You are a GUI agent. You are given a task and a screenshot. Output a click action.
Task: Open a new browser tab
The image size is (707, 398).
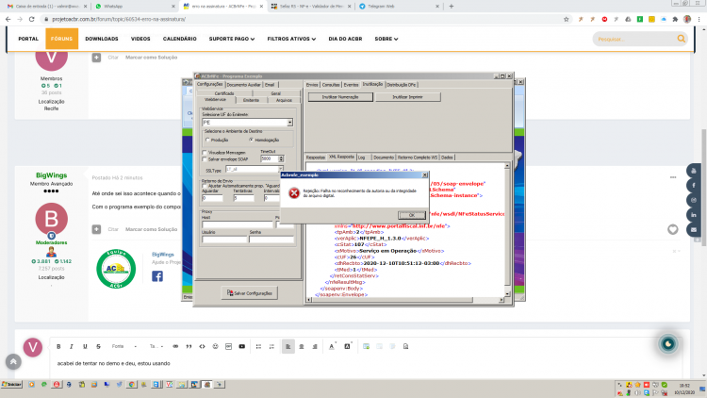click(x=452, y=7)
